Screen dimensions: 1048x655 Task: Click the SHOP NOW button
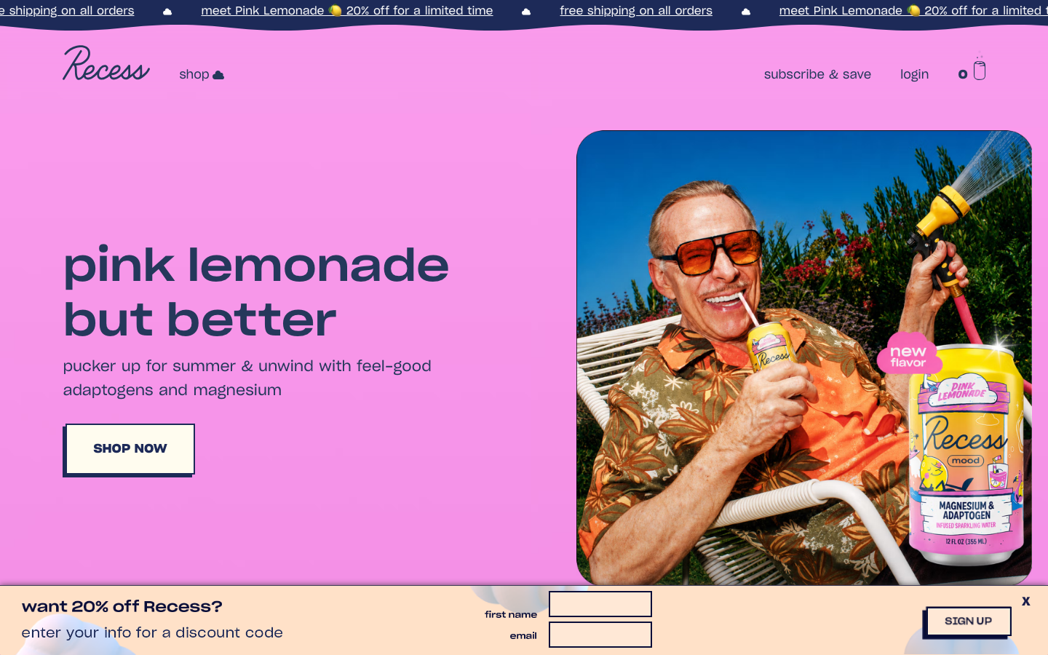point(130,449)
